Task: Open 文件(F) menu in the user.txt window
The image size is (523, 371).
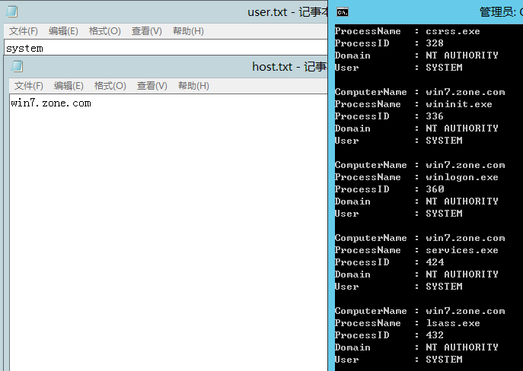Action: [24, 31]
